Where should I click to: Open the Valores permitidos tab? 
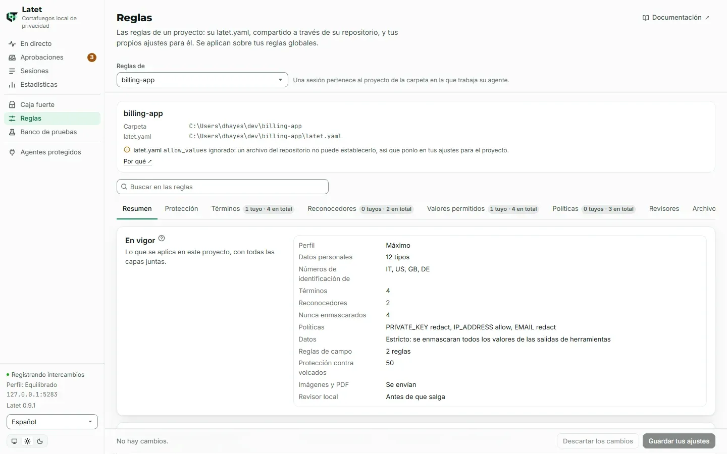click(483, 209)
